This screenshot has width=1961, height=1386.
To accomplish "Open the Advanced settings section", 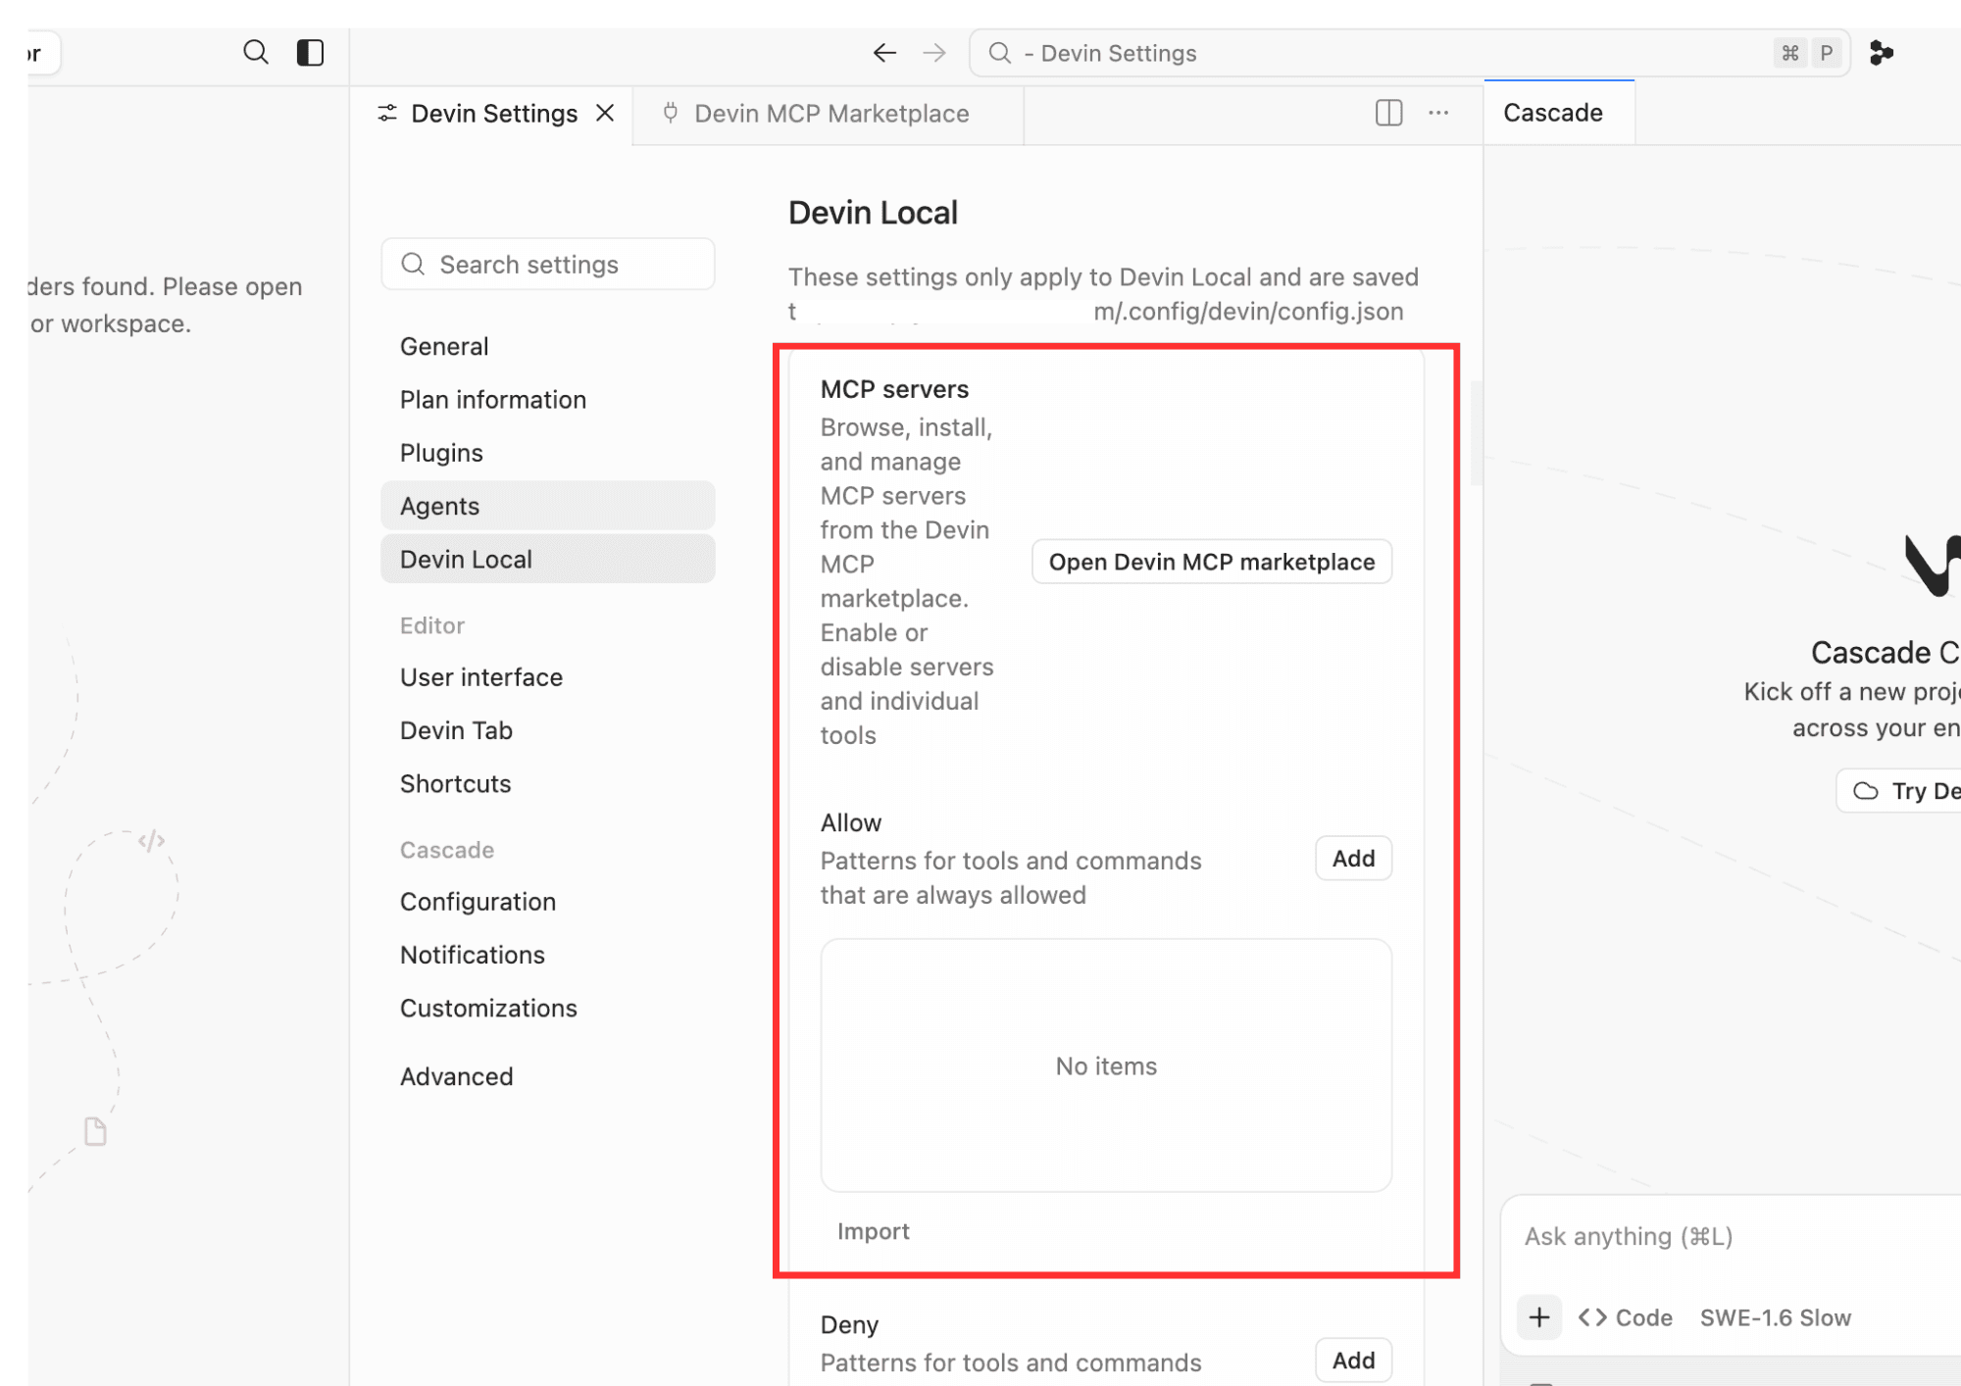I will point(548,1076).
